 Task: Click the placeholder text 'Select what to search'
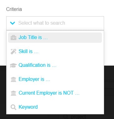click(42, 23)
